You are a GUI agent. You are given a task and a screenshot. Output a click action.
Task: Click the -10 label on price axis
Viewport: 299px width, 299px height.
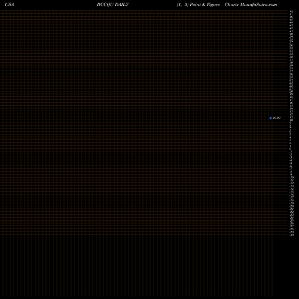pos(292,177)
